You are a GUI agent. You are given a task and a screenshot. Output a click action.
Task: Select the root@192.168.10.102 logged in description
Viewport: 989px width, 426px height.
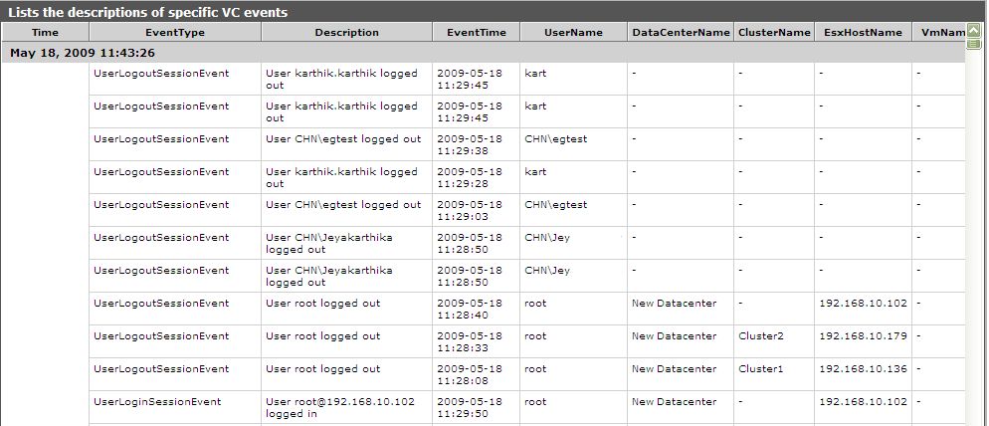coord(340,408)
